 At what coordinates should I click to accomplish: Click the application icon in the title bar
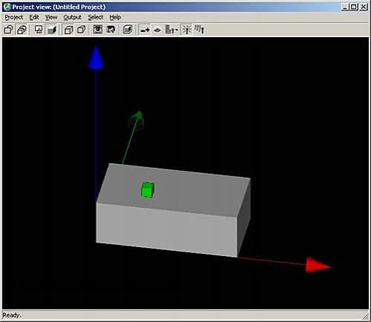coord(7,7)
